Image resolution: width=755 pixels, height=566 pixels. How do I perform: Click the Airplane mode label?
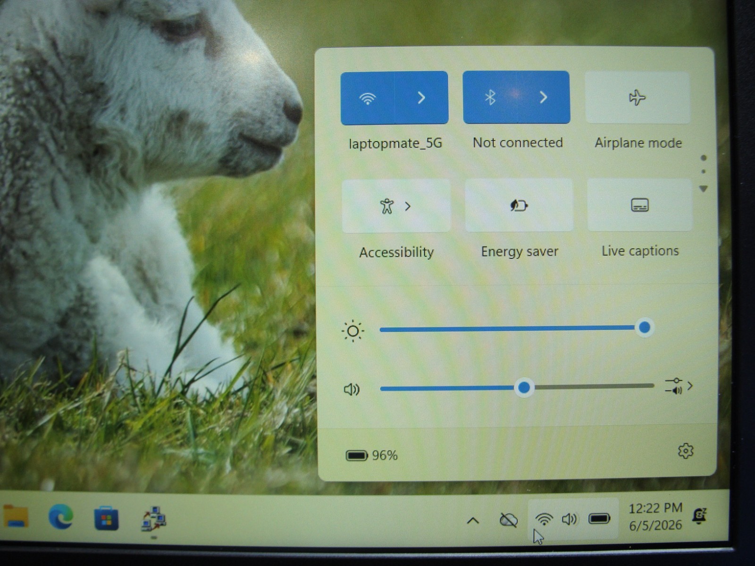[638, 142]
